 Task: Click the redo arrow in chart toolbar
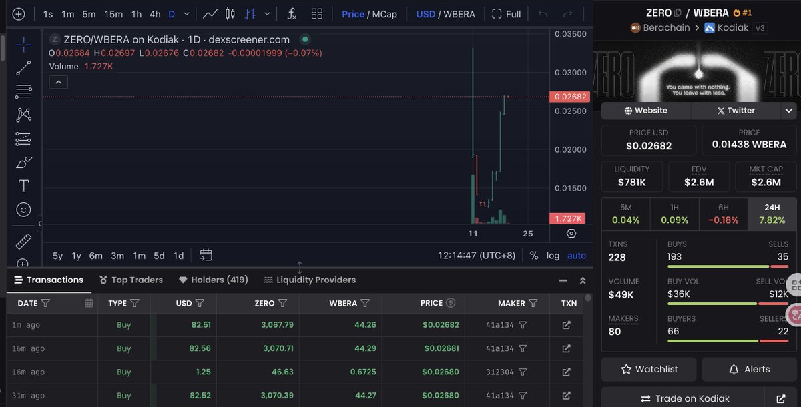pos(567,14)
